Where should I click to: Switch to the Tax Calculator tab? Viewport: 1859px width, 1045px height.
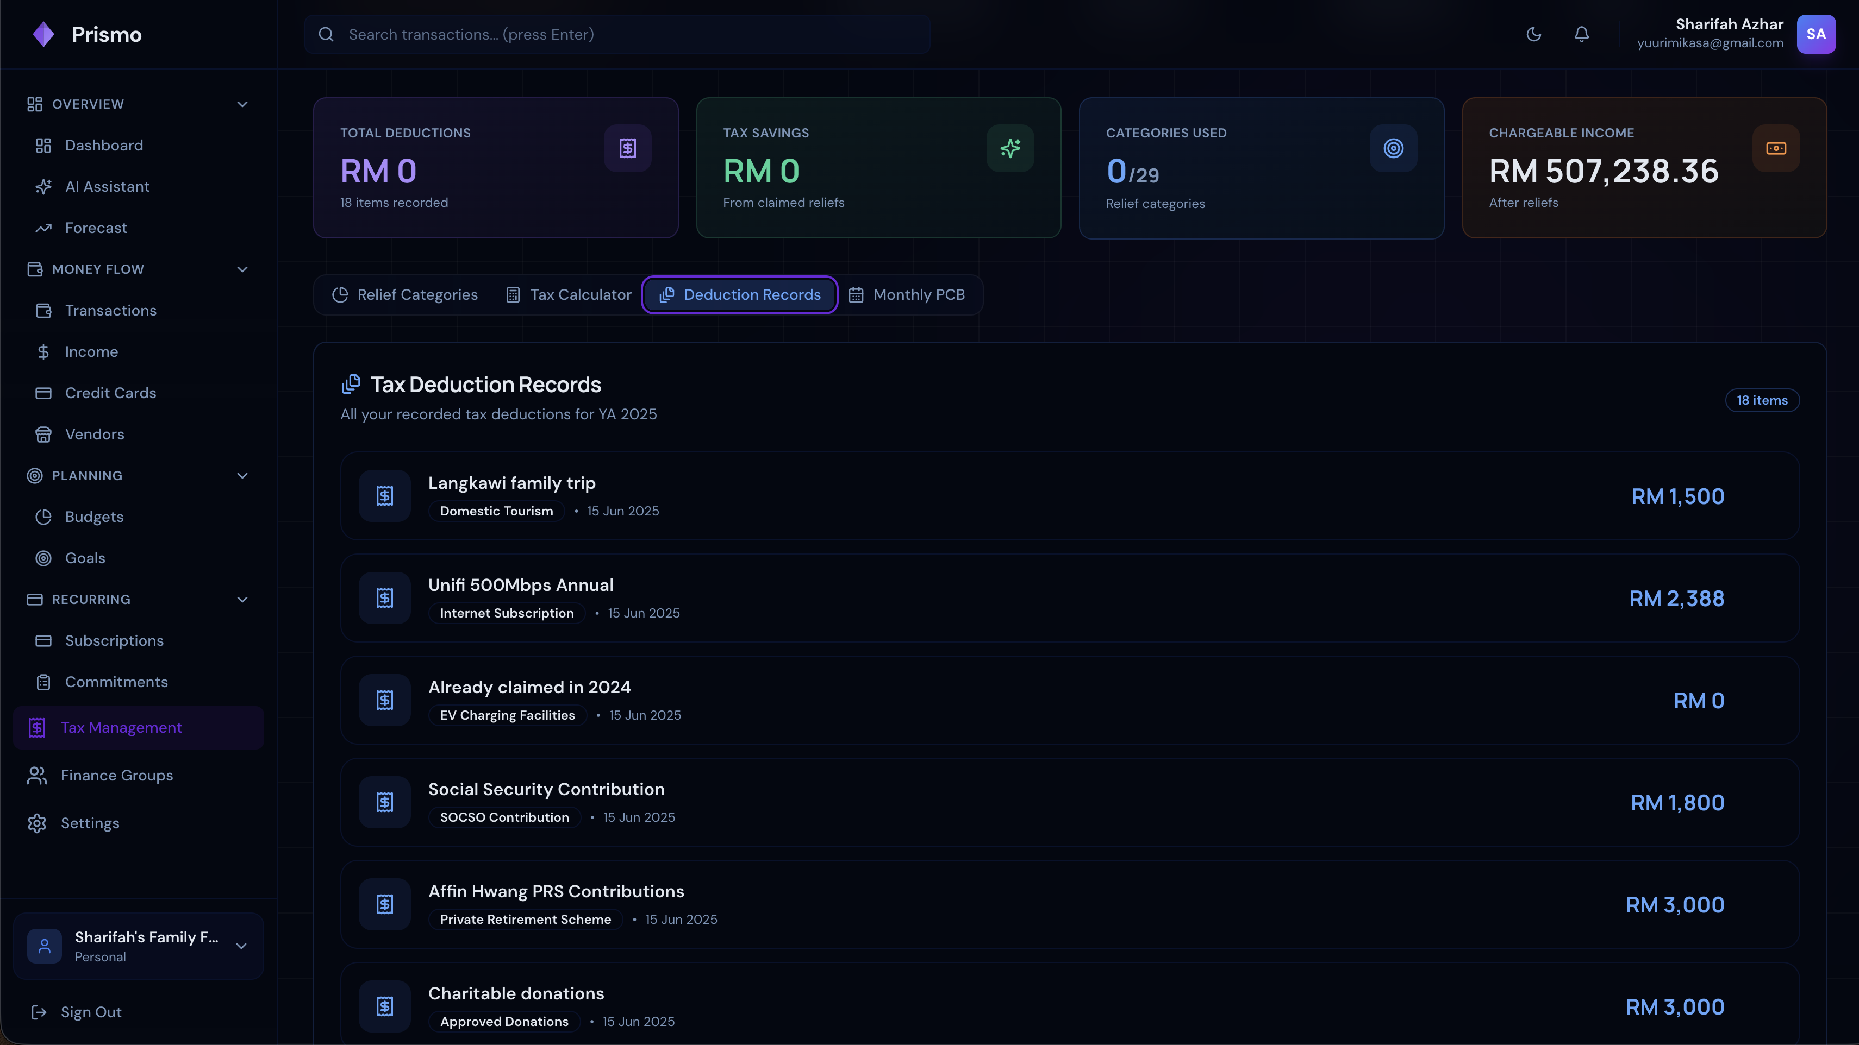point(569,294)
